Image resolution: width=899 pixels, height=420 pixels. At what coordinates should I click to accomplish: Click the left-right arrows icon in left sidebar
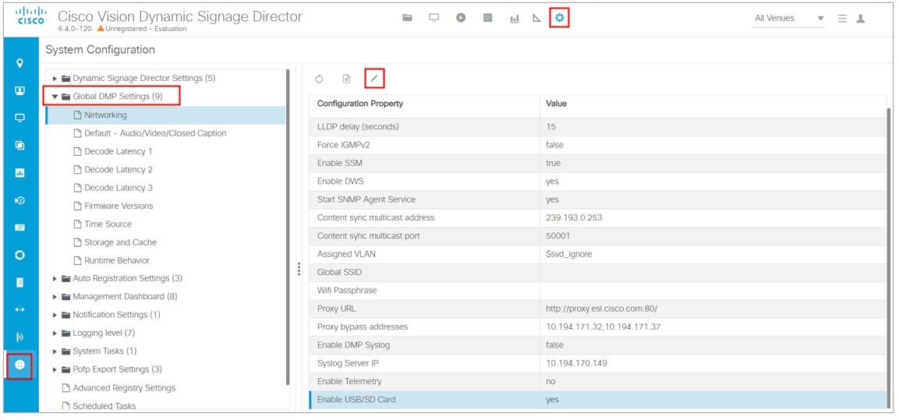20,309
